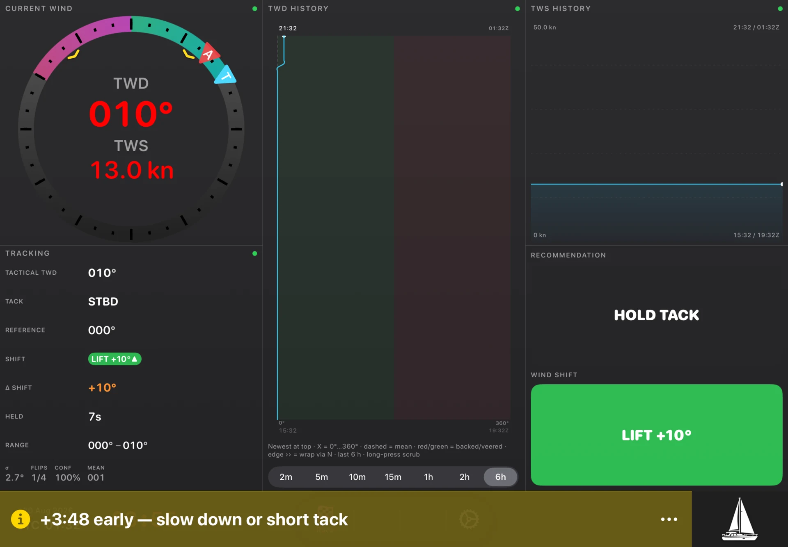Tap the yellow right layline marker near A
The image size is (788, 547).
click(188, 54)
